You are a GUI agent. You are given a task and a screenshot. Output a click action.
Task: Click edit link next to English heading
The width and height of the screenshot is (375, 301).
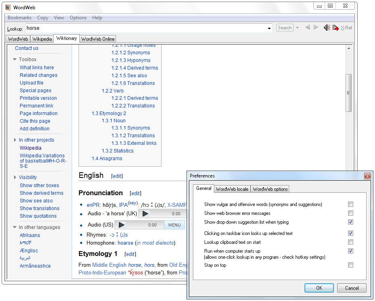pos(117,176)
